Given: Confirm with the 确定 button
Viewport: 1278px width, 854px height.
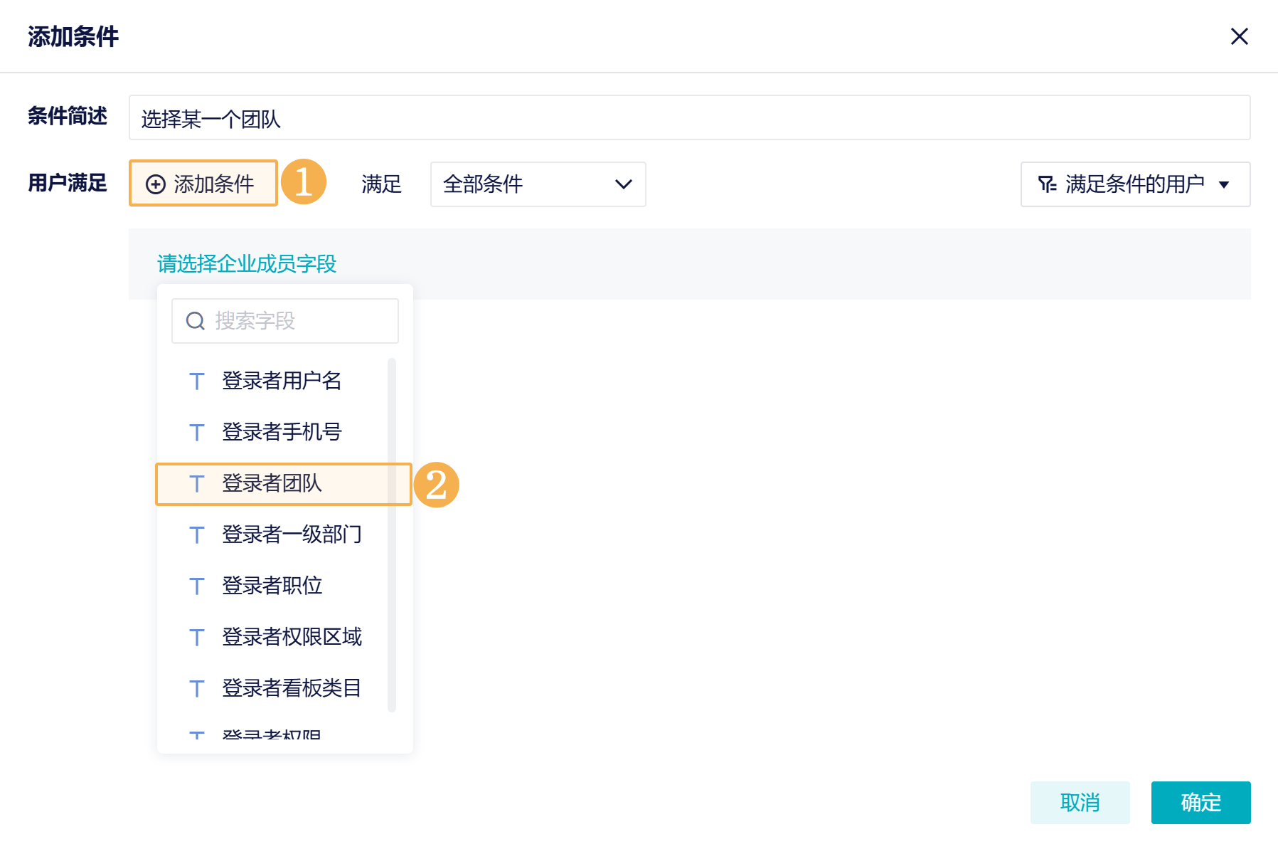Looking at the screenshot, I should click(1200, 802).
